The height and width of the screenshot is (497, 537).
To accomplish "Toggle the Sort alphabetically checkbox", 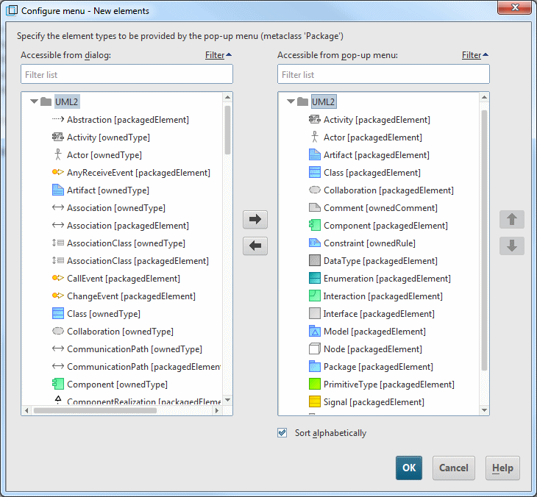I will 282,432.
